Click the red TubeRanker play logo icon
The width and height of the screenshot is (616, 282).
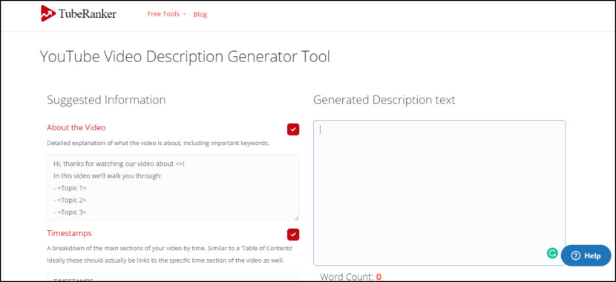tap(48, 13)
